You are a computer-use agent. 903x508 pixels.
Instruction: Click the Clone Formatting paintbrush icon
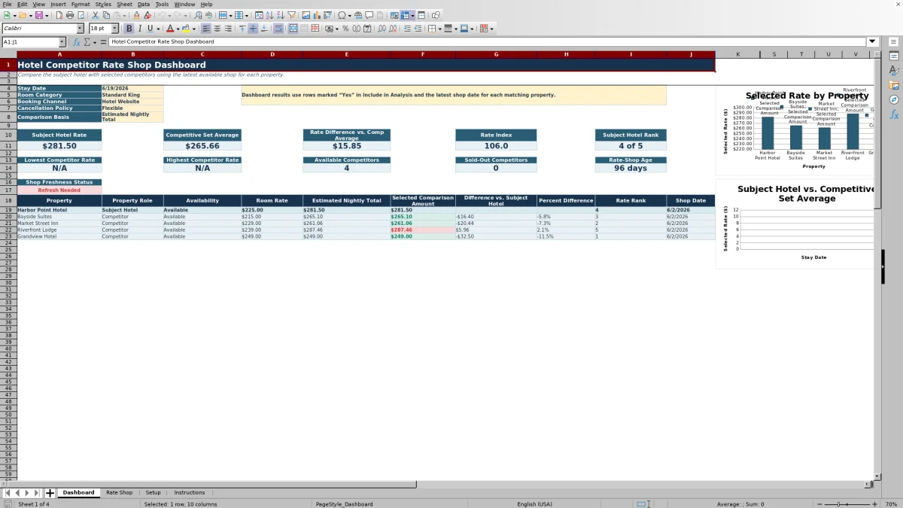click(137, 15)
